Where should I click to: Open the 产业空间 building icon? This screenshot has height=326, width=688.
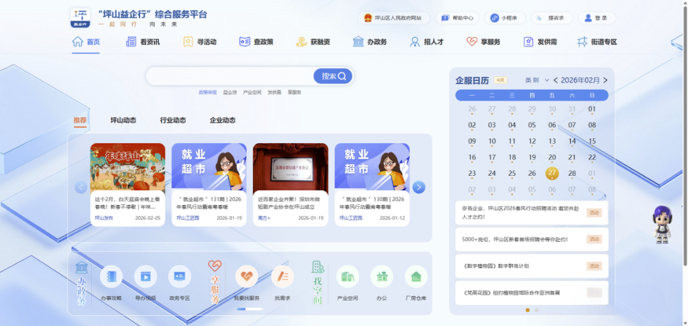point(348,277)
